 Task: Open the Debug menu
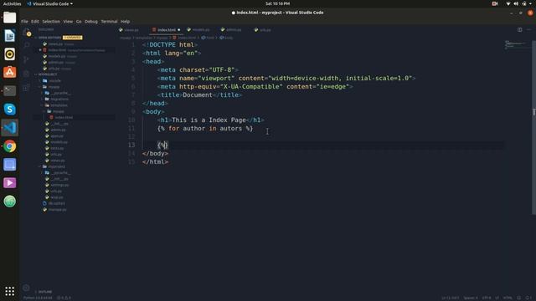91,21
